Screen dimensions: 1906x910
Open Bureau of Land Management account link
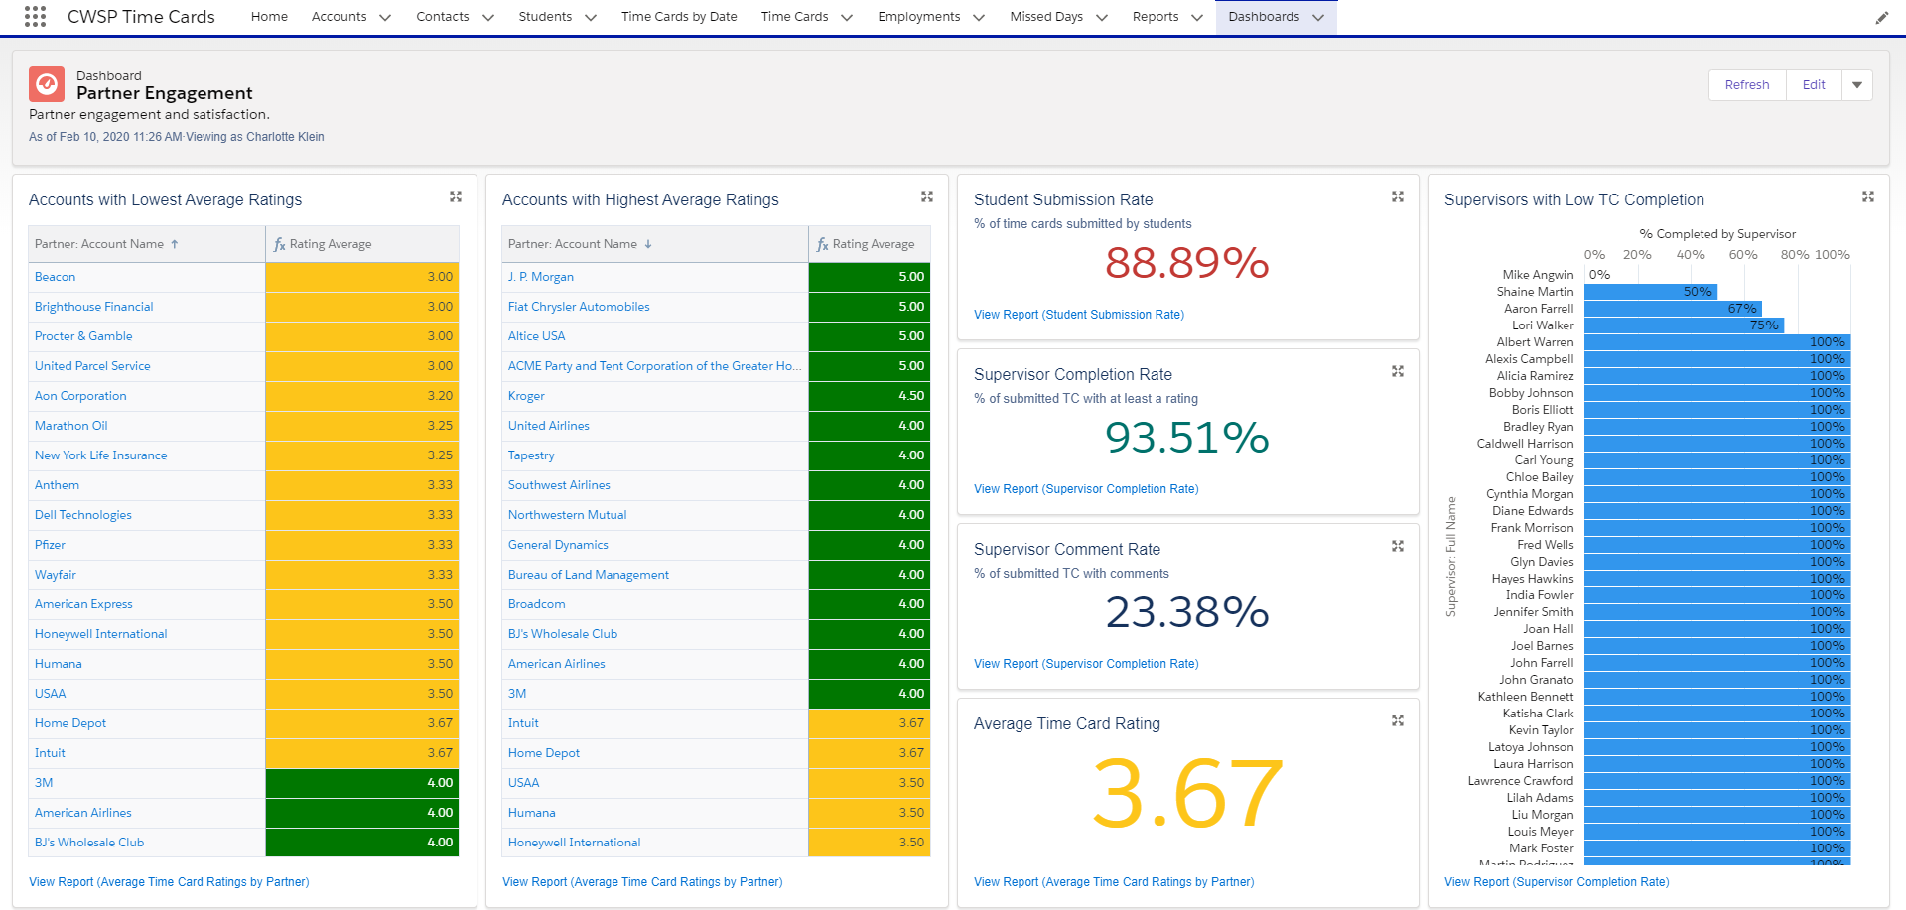tap(589, 575)
